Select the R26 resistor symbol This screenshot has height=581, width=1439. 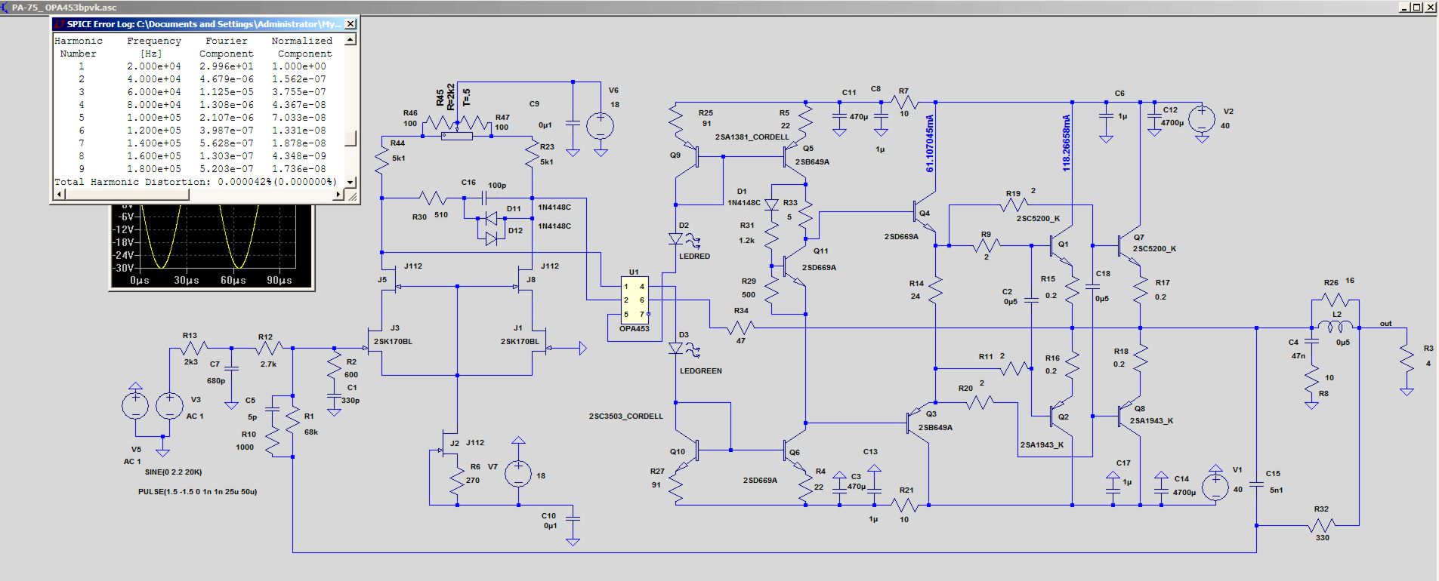click(x=1336, y=300)
